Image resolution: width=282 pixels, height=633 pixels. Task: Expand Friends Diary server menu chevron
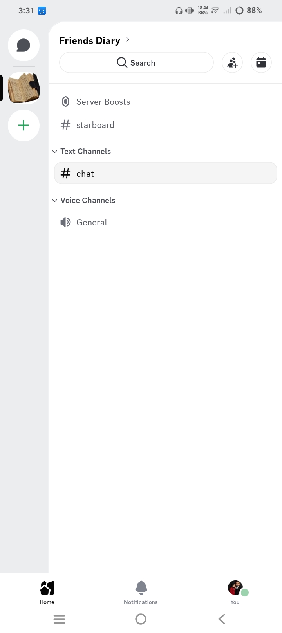128,39
